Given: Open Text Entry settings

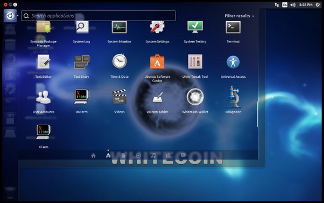Looking at the screenshot, I should pos(82,62).
